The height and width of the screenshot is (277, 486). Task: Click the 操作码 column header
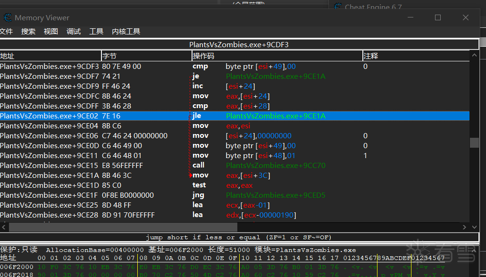coord(277,56)
